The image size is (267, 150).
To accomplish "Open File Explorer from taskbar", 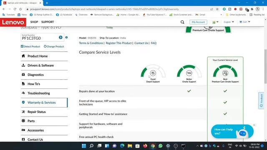I will tap(130, 146).
